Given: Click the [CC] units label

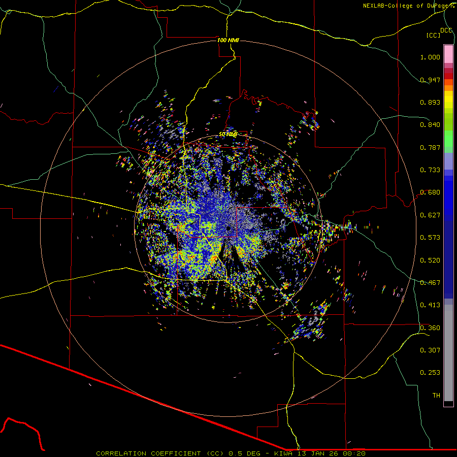Looking at the screenshot, I should coord(433,35).
